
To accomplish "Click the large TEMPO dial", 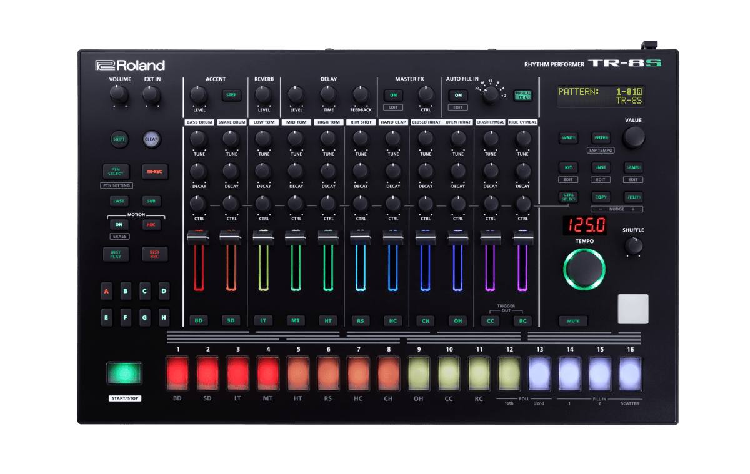I will tap(584, 269).
